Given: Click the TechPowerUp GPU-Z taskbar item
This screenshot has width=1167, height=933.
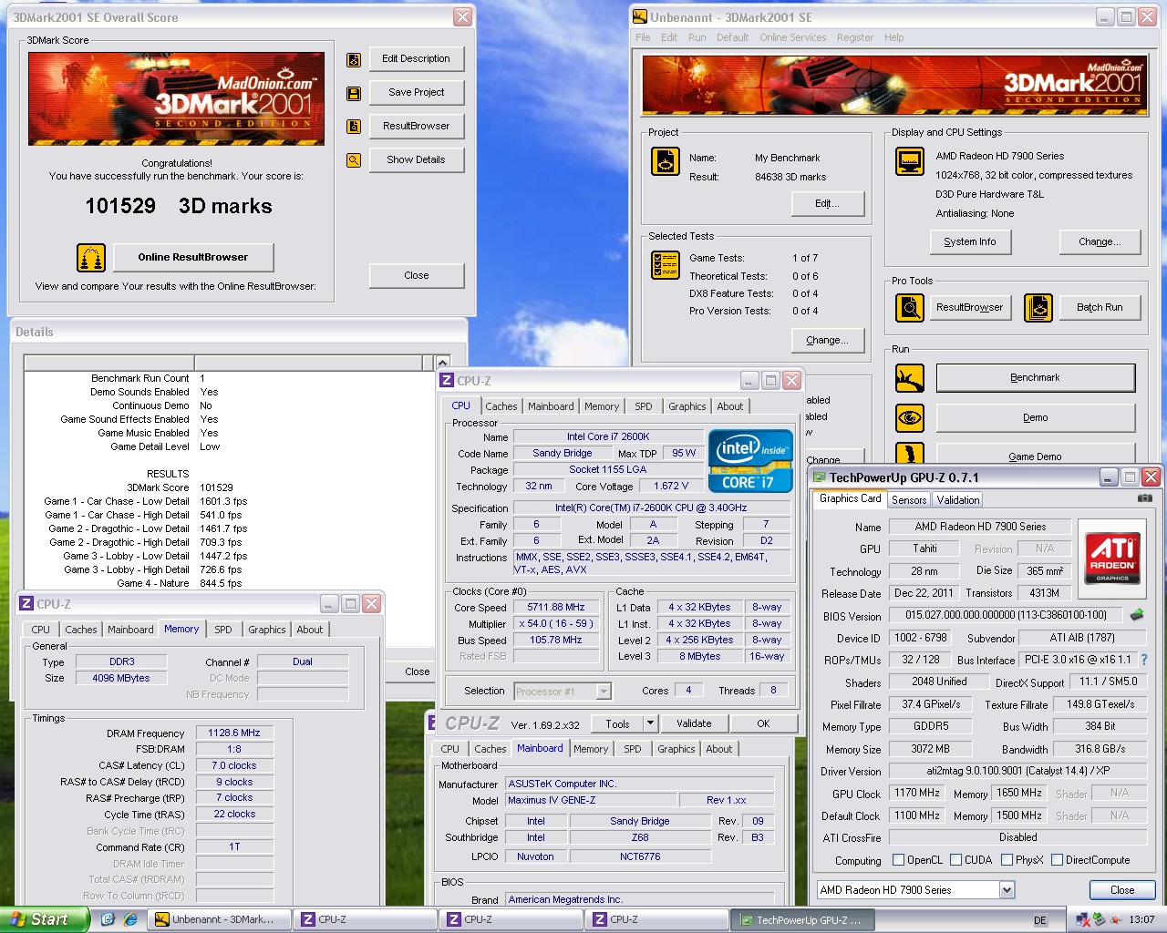Looking at the screenshot, I should click(802, 920).
